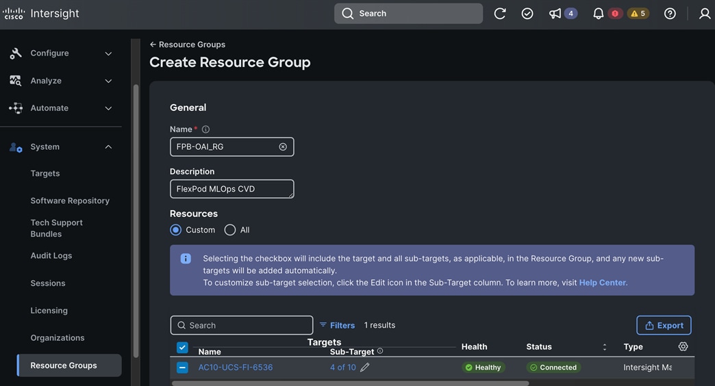Click the sidebar vertical scrollbar
Screen dimensions: 715x386
pyautogui.click(x=136, y=221)
